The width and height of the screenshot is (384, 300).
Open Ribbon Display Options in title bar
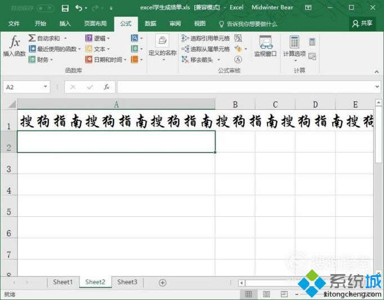[309, 7]
